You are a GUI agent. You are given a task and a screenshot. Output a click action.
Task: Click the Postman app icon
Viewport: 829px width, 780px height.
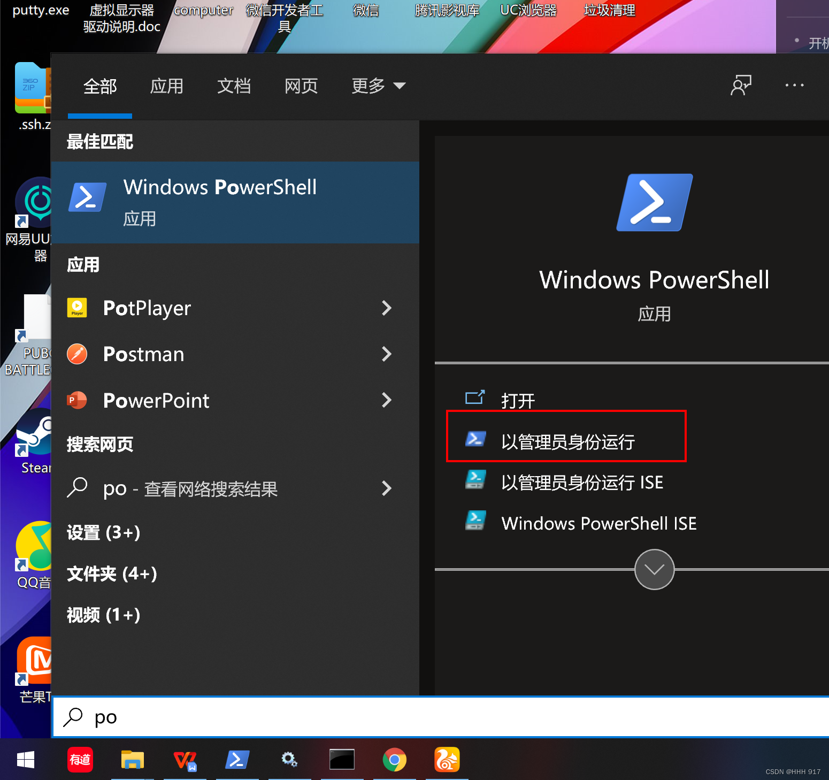click(x=77, y=354)
